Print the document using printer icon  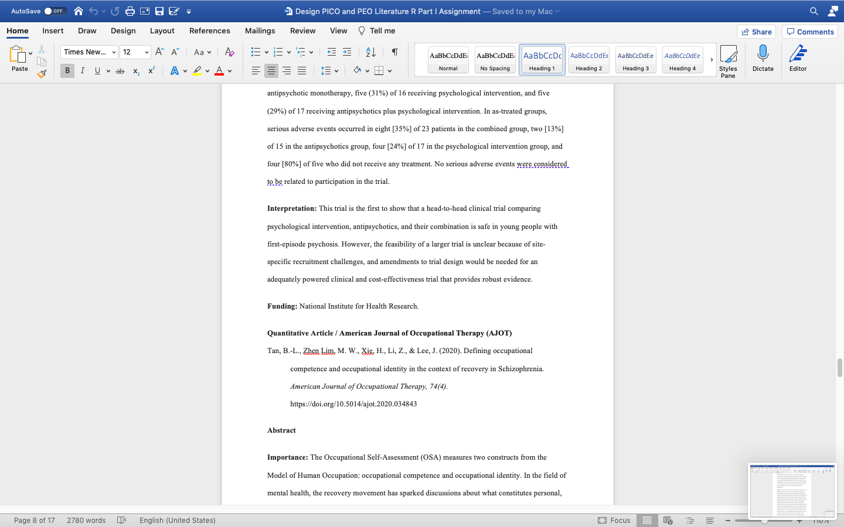click(130, 11)
